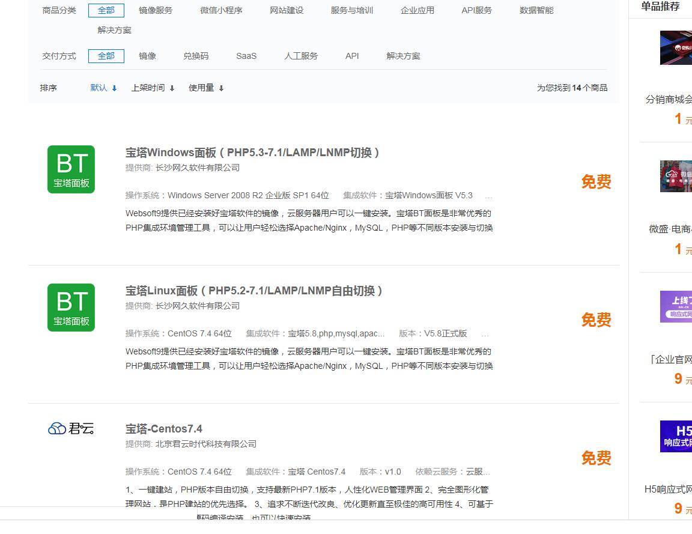Click 集成软件：宝塔 Centos7.4 text
The image size is (692, 534).
(296, 472)
